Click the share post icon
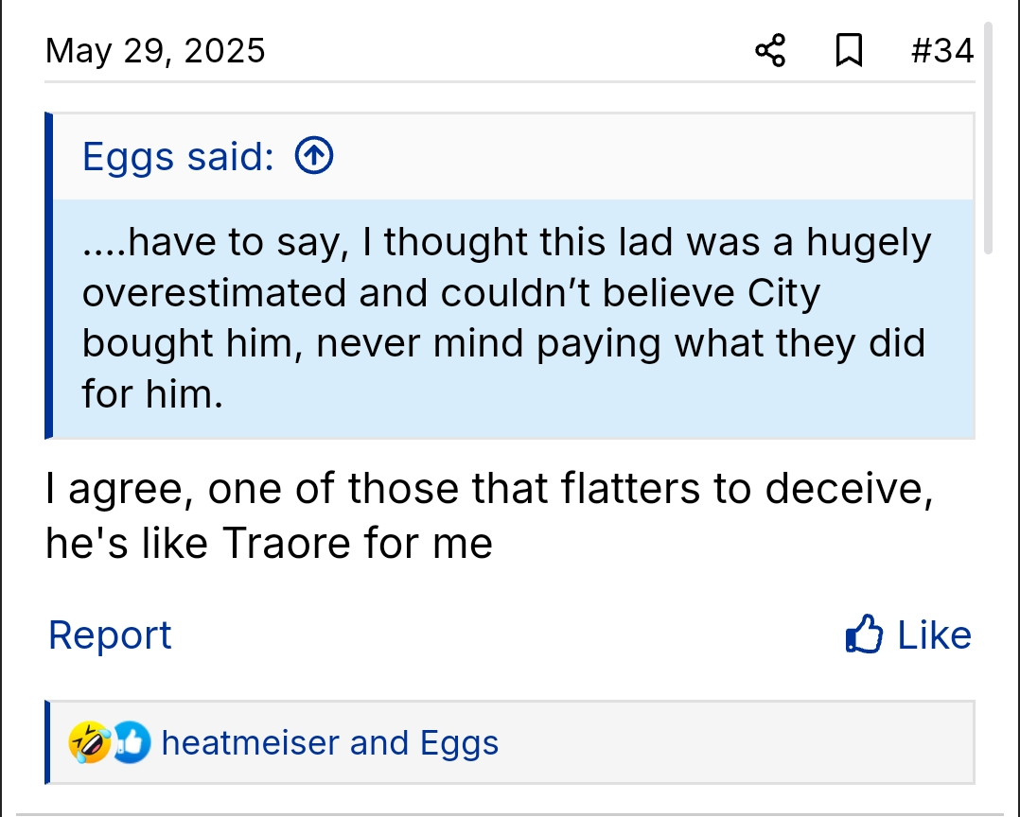 coord(770,51)
